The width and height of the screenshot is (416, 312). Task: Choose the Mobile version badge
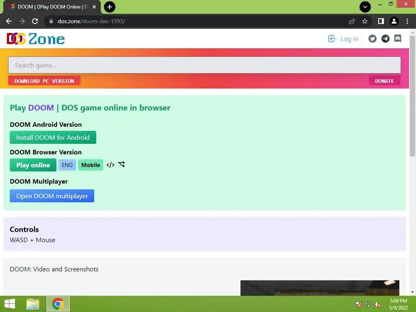click(91, 165)
